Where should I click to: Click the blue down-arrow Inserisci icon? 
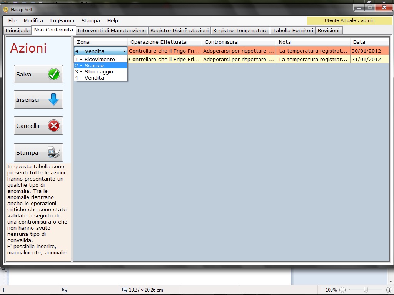(53, 100)
